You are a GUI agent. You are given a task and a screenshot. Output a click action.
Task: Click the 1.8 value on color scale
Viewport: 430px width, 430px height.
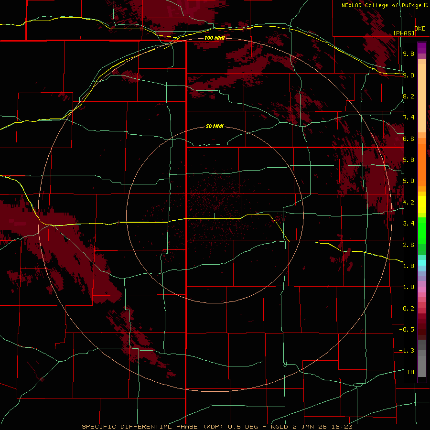(408, 266)
